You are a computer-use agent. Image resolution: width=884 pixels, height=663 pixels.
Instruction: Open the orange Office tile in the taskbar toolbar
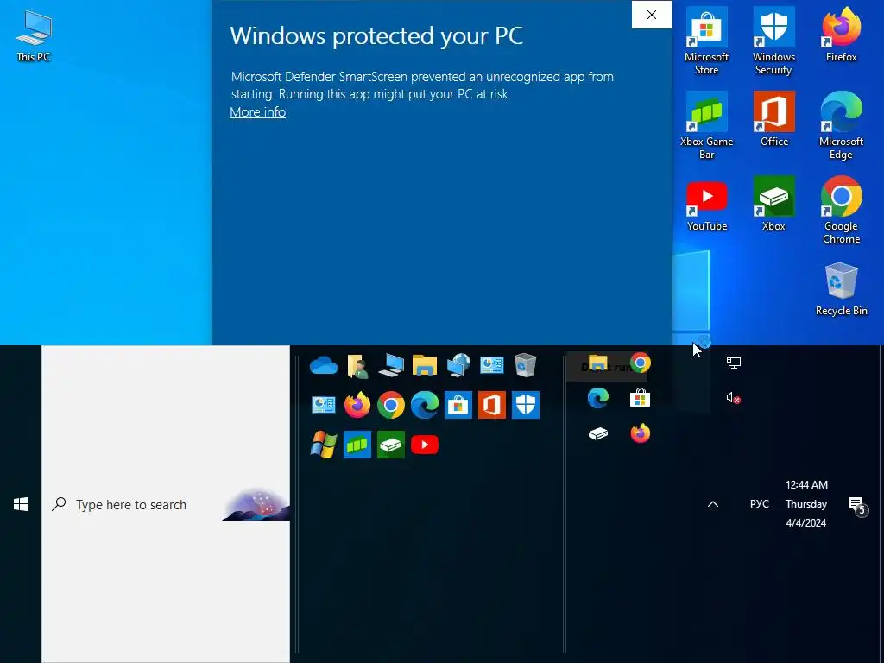(492, 405)
